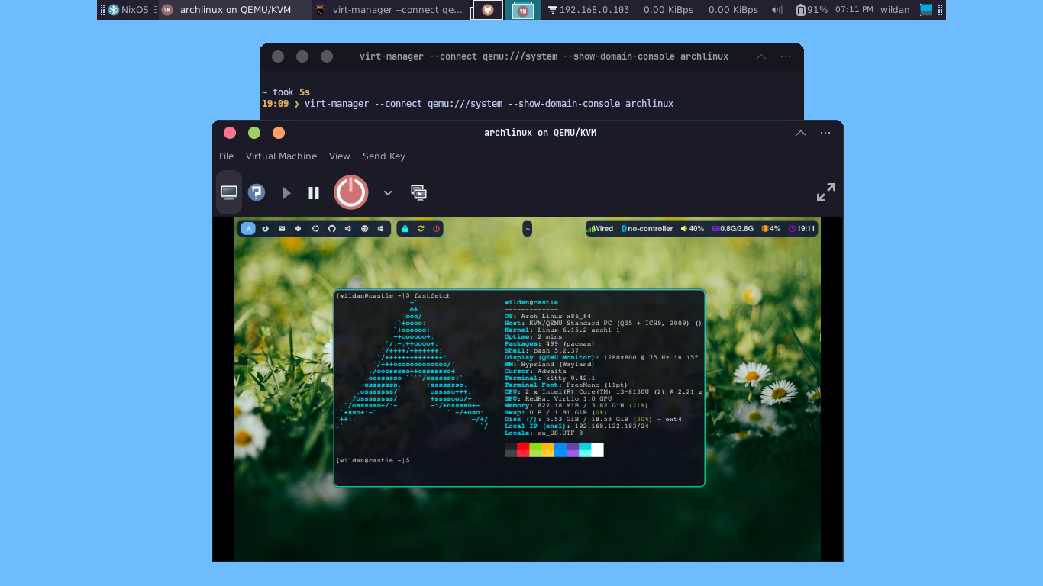Image resolution: width=1043 pixels, height=586 pixels.
Task: Shut down the VM with the red power button
Action: [x=351, y=192]
